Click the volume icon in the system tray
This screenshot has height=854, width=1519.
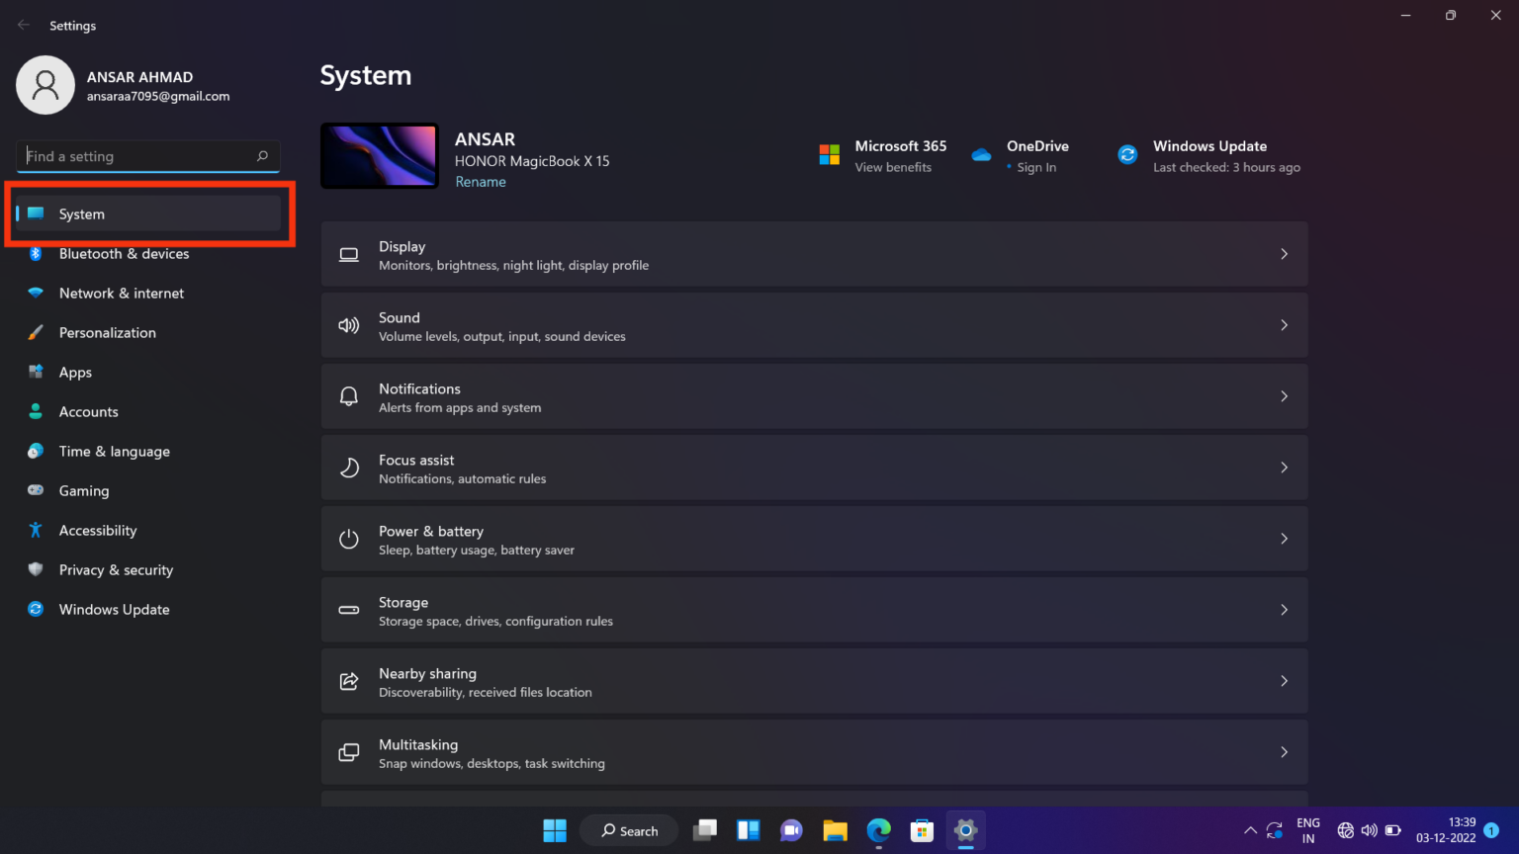click(1369, 830)
